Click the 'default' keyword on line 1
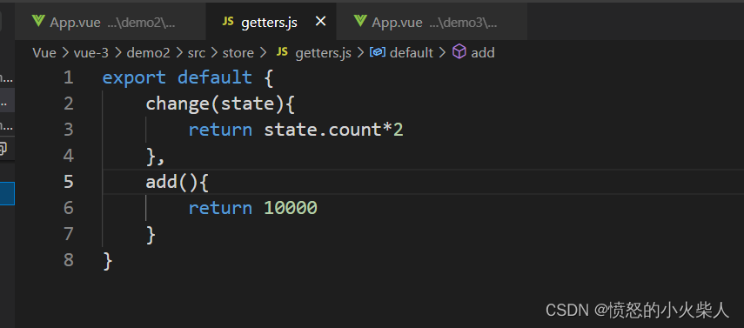 [x=215, y=77]
